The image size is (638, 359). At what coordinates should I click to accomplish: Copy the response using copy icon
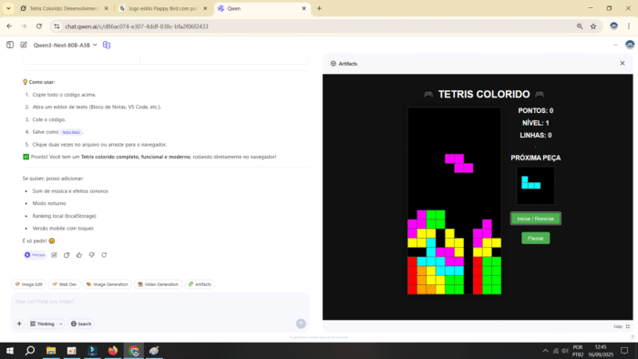67,255
